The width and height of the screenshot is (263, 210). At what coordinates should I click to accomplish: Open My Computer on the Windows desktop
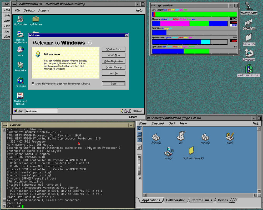click(20, 19)
